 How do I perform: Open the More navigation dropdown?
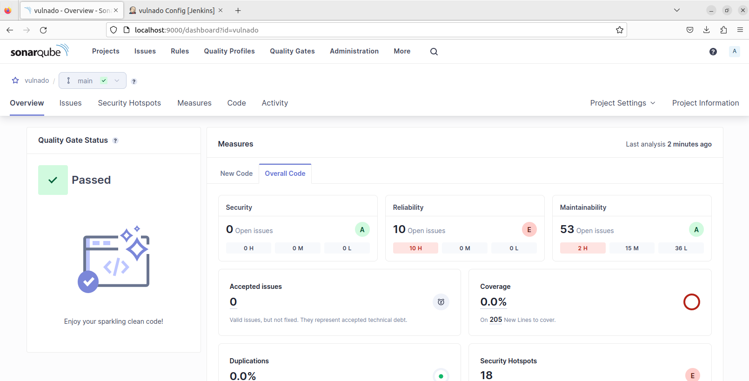(402, 51)
